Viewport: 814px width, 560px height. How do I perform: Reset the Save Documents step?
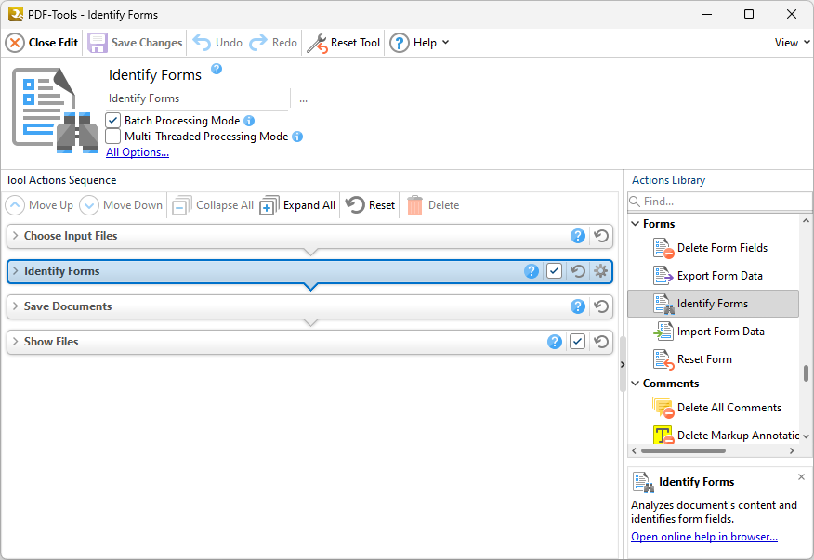click(x=601, y=306)
